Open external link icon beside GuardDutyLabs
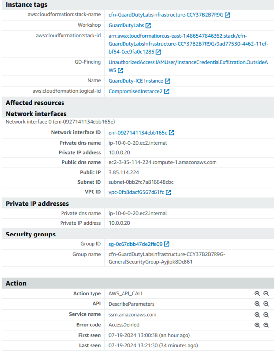This screenshot has width=278, height=354. pos(148,25)
